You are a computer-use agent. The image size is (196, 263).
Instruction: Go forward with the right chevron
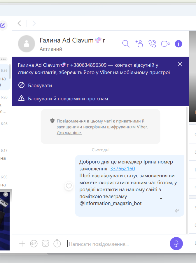coord(34,23)
